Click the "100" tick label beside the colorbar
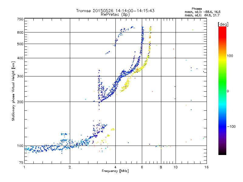The image size is (243, 182). pyautogui.click(x=230, y=56)
